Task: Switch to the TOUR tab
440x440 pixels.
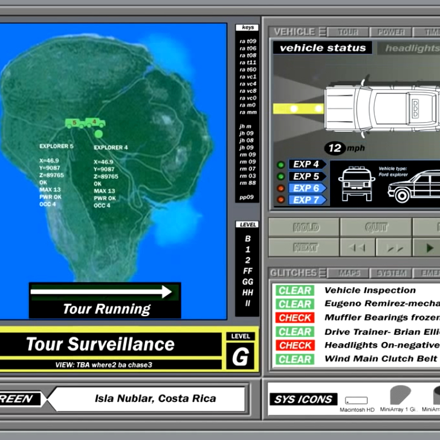Action: pos(348,32)
